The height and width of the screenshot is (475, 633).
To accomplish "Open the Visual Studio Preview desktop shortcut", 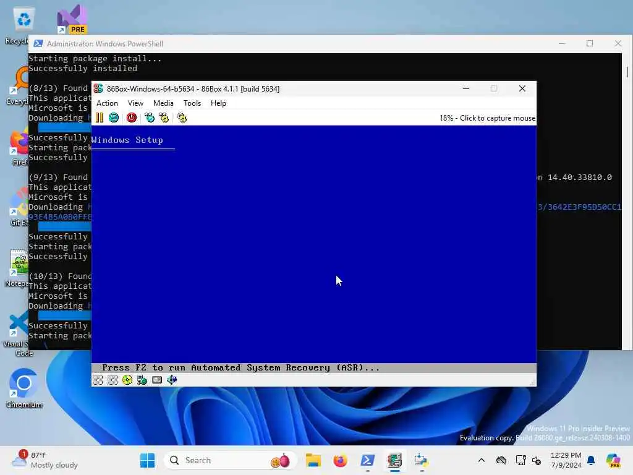I will [72, 19].
